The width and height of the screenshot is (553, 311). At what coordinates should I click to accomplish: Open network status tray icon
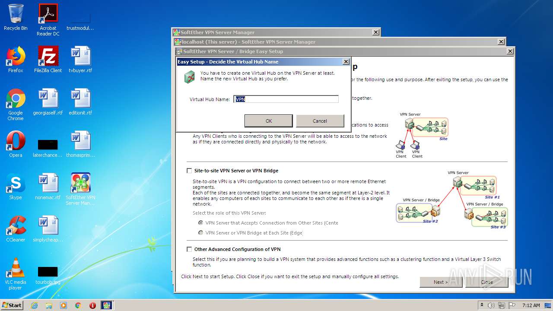coord(502,305)
